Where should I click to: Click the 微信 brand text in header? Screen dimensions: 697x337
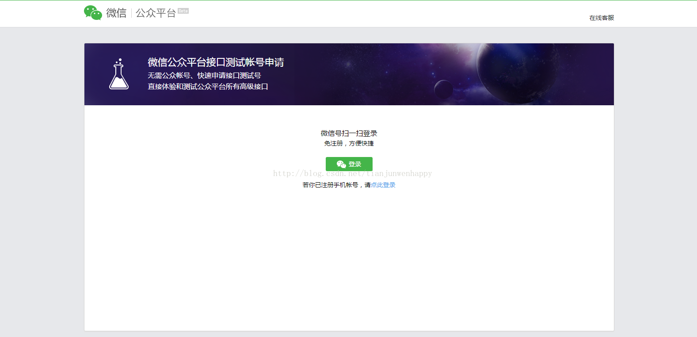point(116,13)
